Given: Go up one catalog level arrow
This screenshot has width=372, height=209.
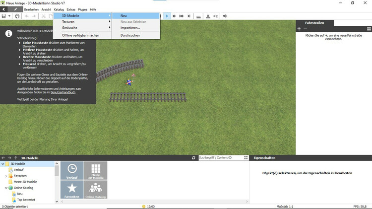Looking at the screenshot, I should pos(16,158).
